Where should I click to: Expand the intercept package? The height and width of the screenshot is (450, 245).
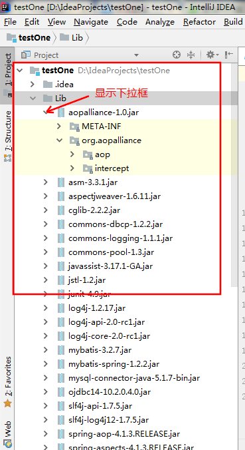(x=72, y=168)
